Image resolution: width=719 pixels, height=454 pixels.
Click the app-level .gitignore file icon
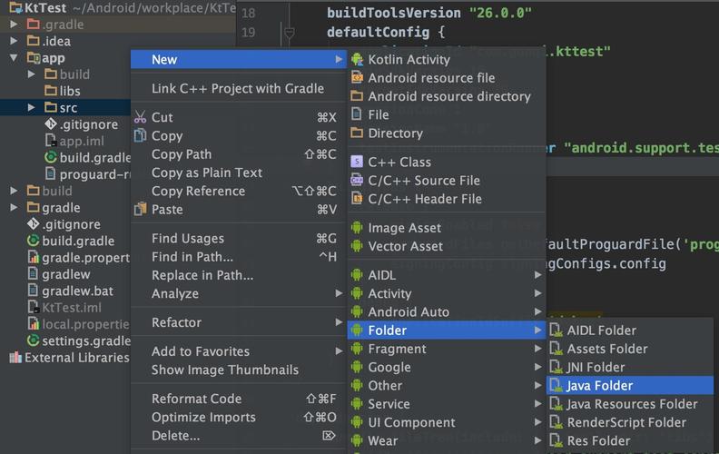pyautogui.click(x=51, y=123)
